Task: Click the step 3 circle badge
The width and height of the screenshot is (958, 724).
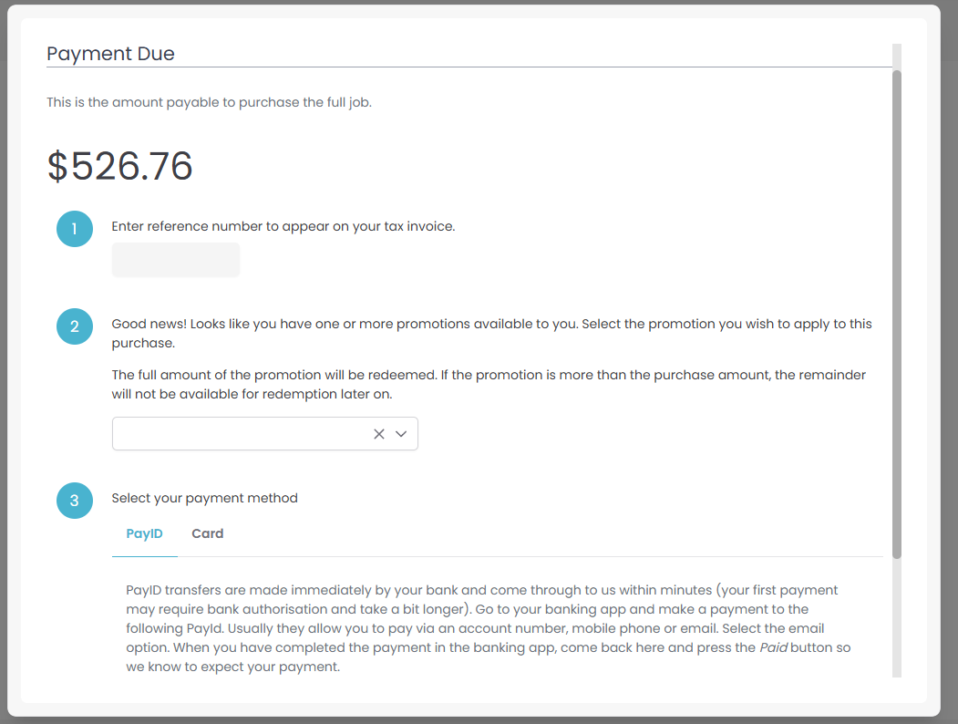Action: tap(75, 500)
